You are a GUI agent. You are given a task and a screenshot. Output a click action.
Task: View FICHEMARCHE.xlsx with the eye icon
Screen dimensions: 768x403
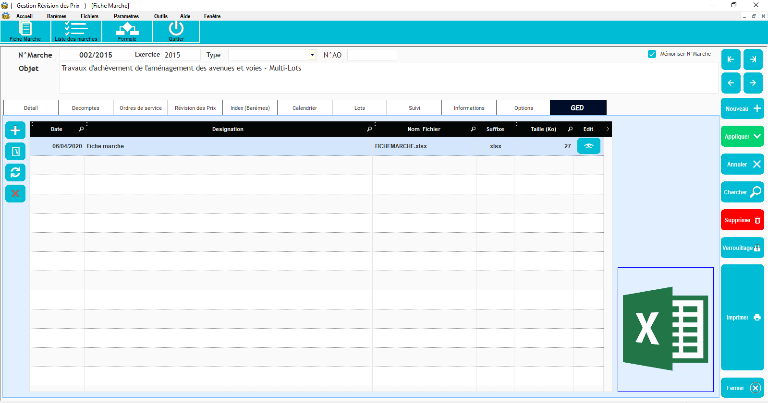pos(588,146)
